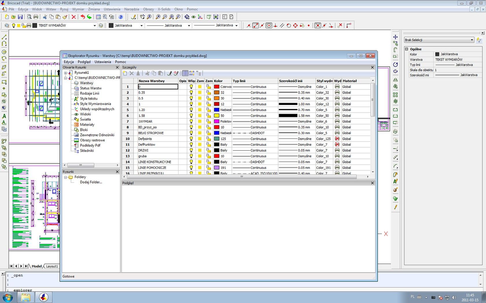Open the TEKST WYMIARÓW layer dropdown
Image resolution: width=486 pixels, height=303 pixels.
94,25
